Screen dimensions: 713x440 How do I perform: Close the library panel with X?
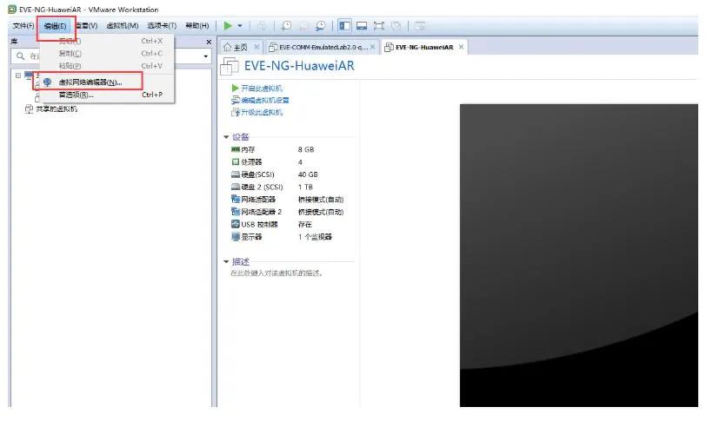pyautogui.click(x=209, y=42)
